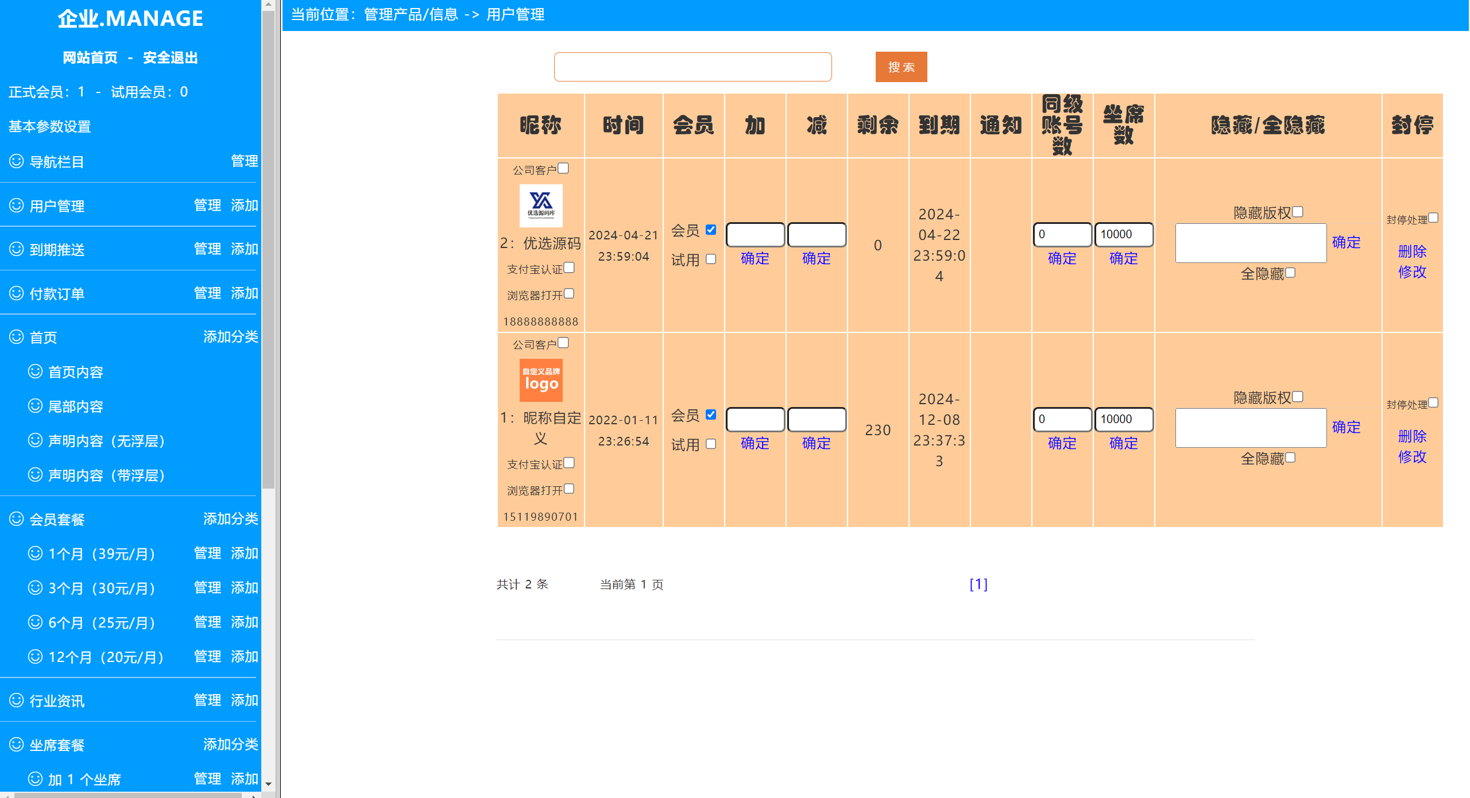The width and height of the screenshot is (1470, 798).
Task: Check 试用 checkbox in 优选源码 row
Action: [x=711, y=259]
